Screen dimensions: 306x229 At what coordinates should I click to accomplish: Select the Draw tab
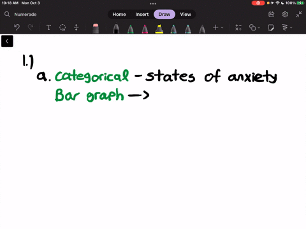(x=164, y=14)
